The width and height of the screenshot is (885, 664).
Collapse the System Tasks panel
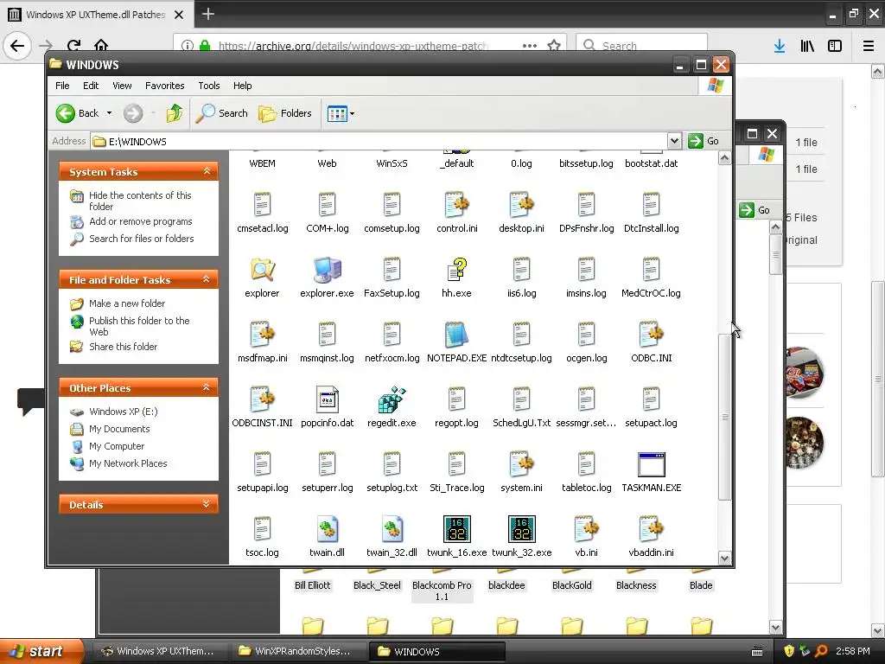207,171
